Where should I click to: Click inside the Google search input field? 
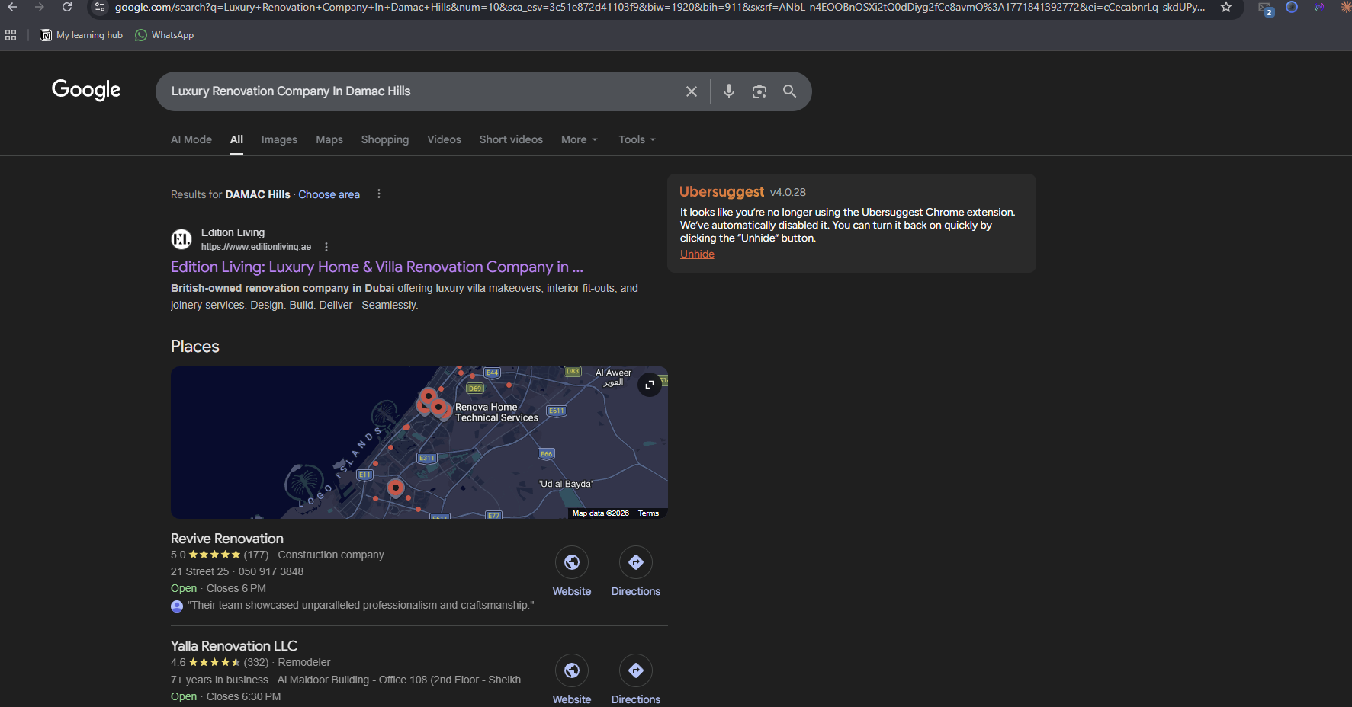point(423,91)
